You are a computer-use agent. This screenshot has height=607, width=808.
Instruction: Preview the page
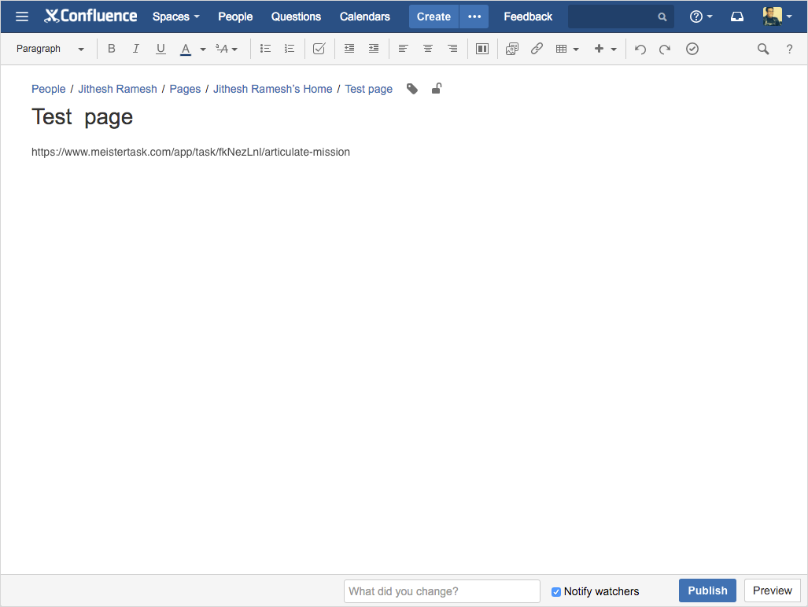[772, 590]
